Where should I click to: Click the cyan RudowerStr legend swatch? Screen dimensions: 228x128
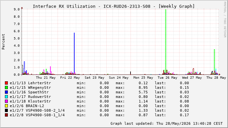click(6, 97)
